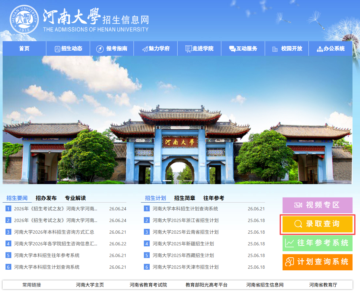The height and width of the screenshot is (294, 360).
Task: Switch to the 招生计划 tab
Action: 155,198
